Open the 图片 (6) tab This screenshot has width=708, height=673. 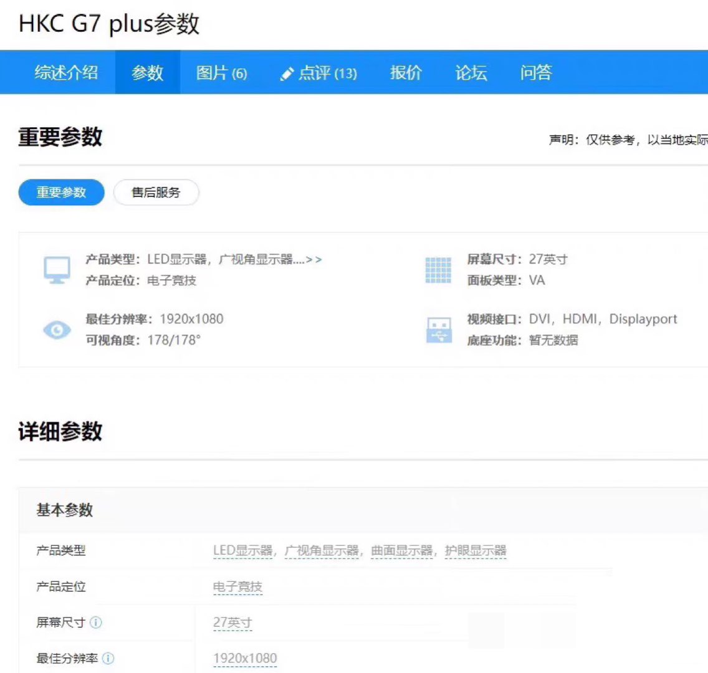222,73
